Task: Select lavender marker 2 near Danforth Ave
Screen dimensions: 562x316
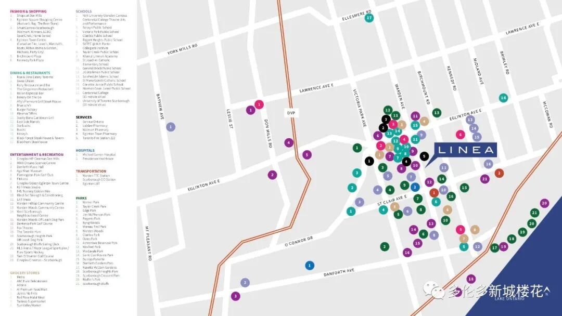Action: (245, 283)
